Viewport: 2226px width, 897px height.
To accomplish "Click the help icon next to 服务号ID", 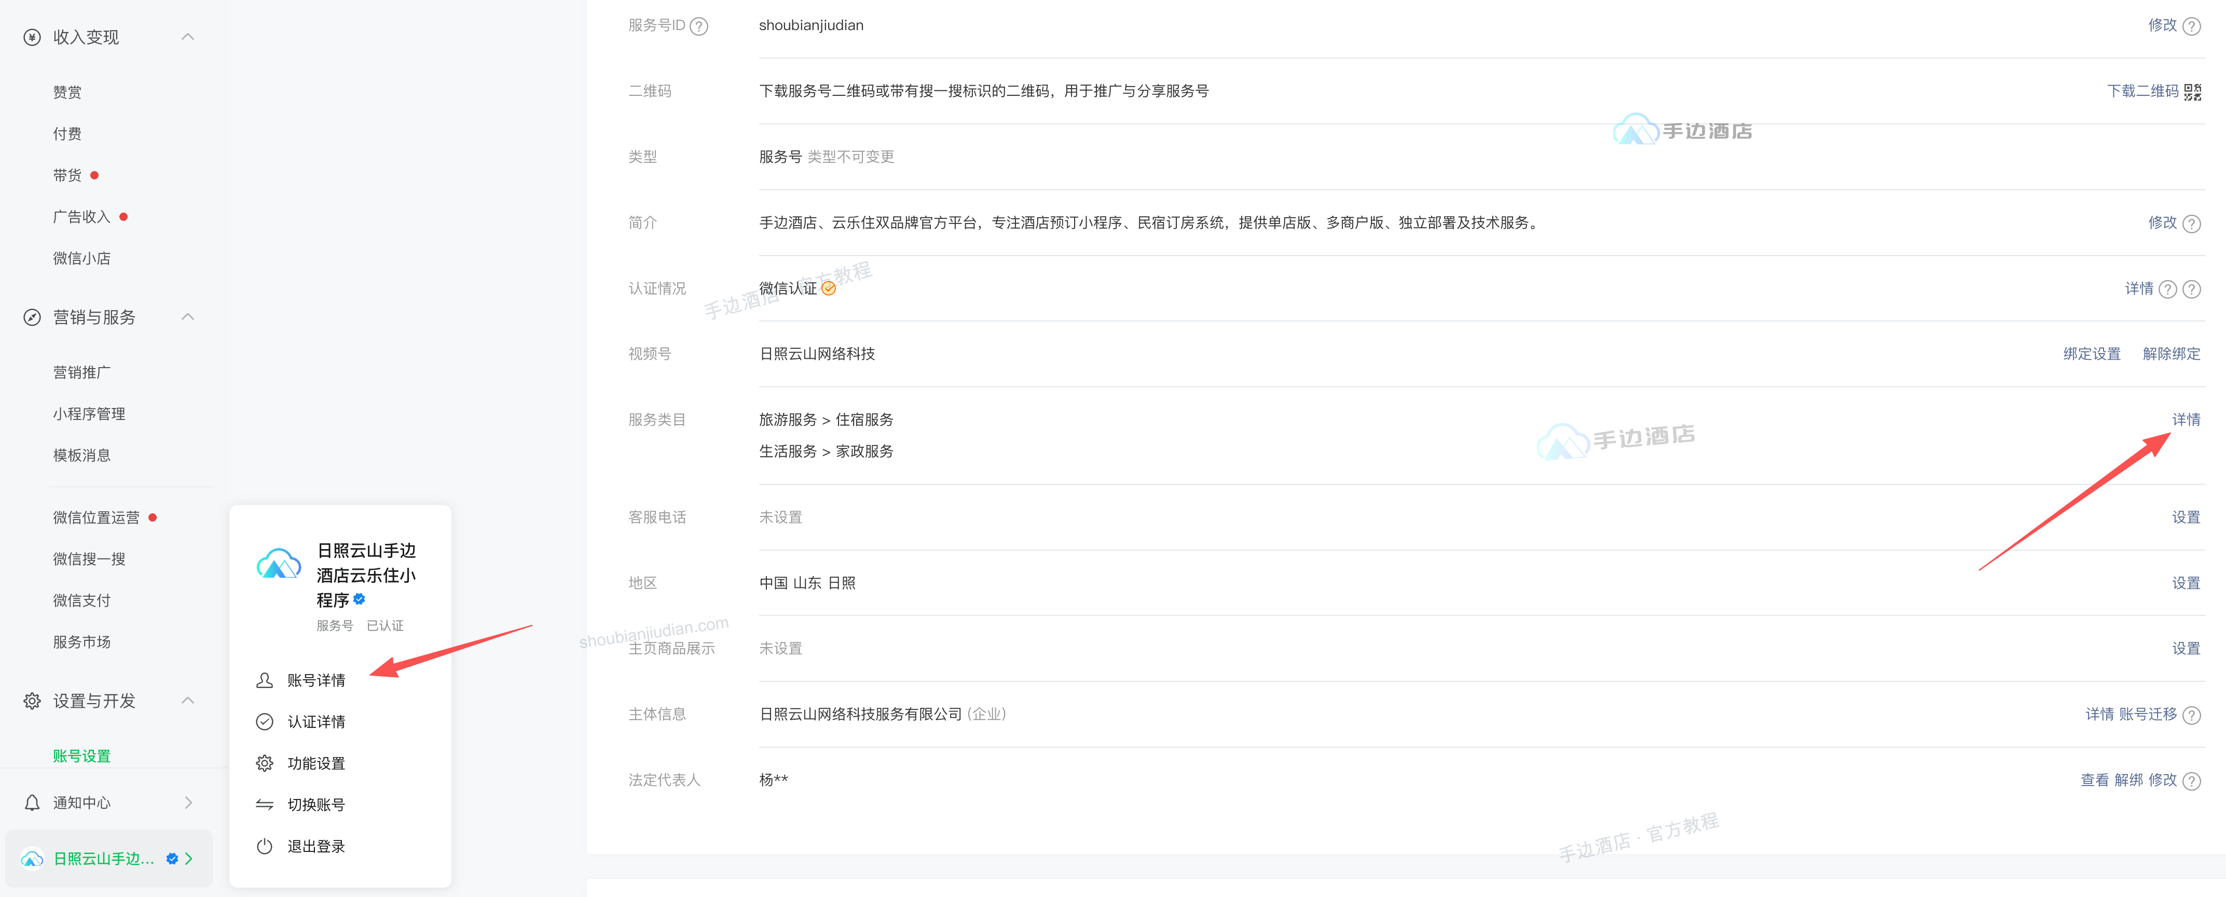I will 699,26.
